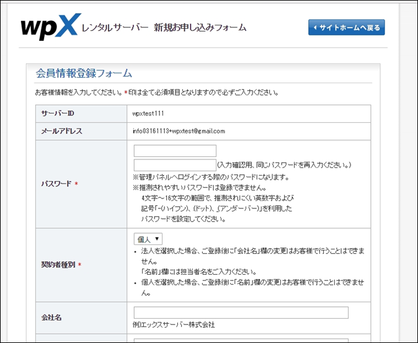This screenshot has width=418, height=343.
Task: Click the 会社名 row label
Action: tap(51, 318)
